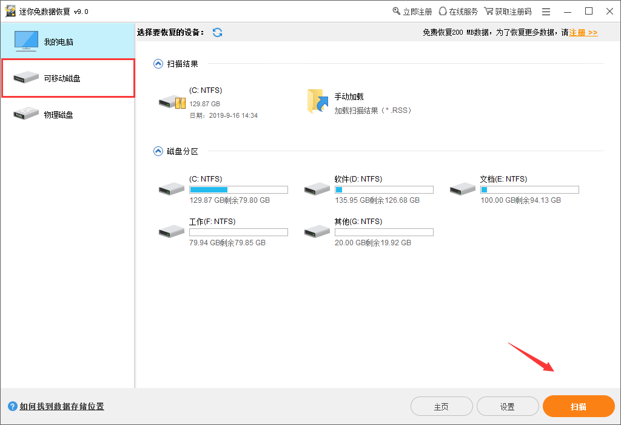Select the saved scan result C: NTFS icon
The height and width of the screenshot is (425, 621).
click(172, 102)
